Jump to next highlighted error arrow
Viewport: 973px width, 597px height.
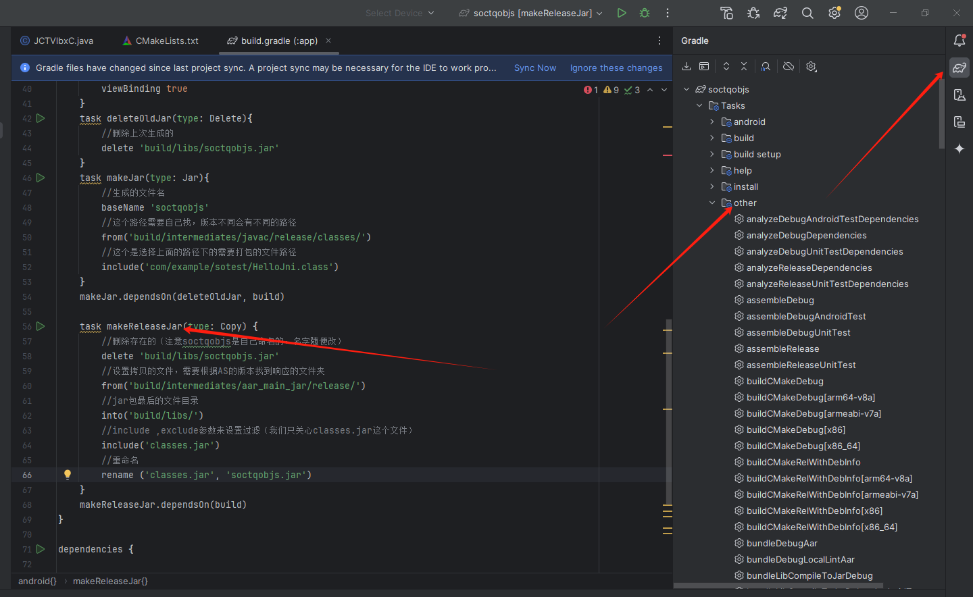(664, 90)
